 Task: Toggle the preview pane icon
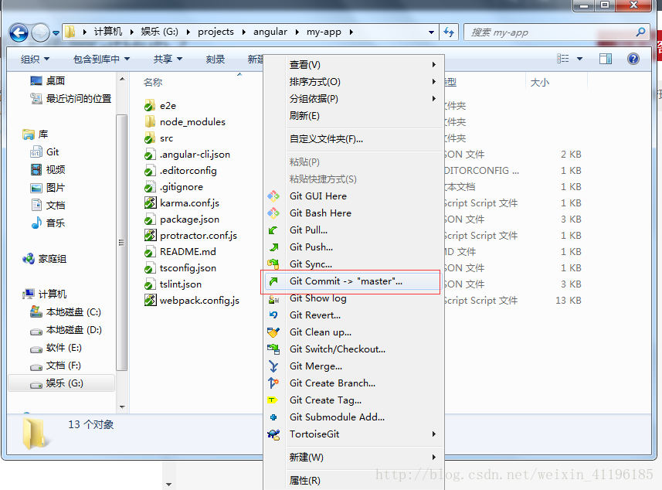[606, 59]
